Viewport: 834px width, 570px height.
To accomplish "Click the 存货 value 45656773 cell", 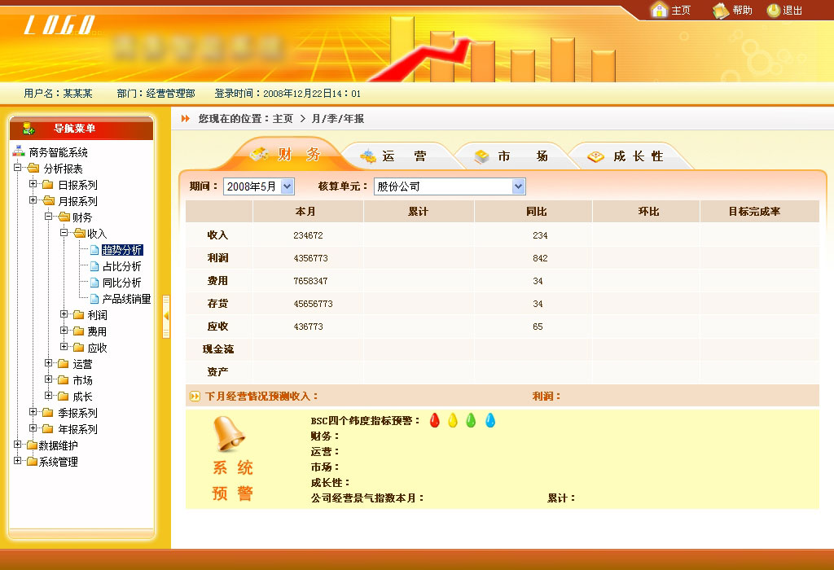I will [x=308, y=304].
